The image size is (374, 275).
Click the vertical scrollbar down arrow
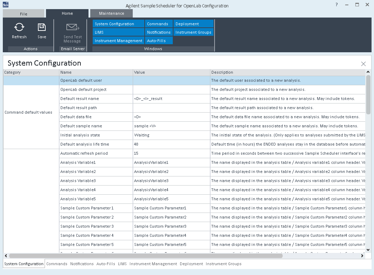(x=368, y=250)
